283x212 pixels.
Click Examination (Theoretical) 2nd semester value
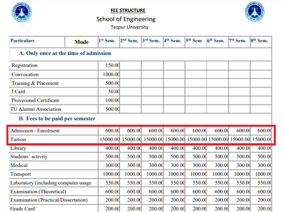point(134,192)
